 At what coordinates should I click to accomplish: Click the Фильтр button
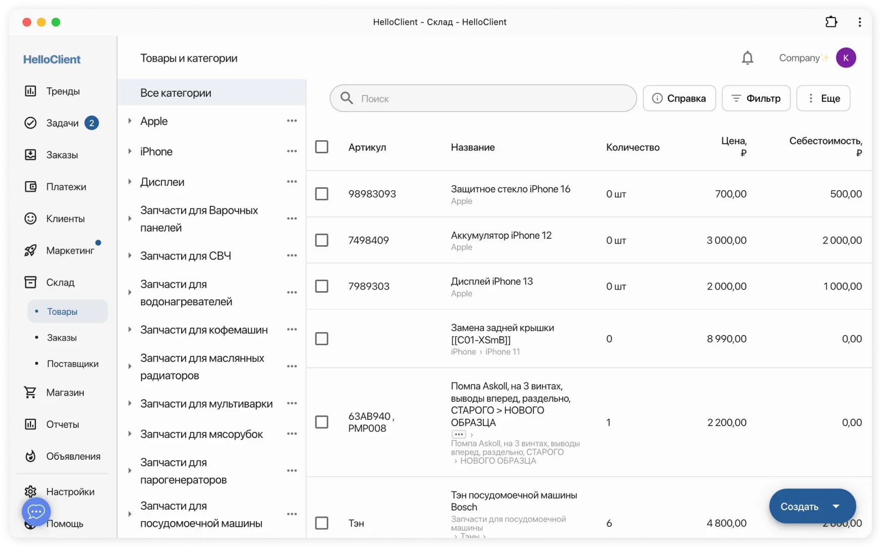coord(756,98)
